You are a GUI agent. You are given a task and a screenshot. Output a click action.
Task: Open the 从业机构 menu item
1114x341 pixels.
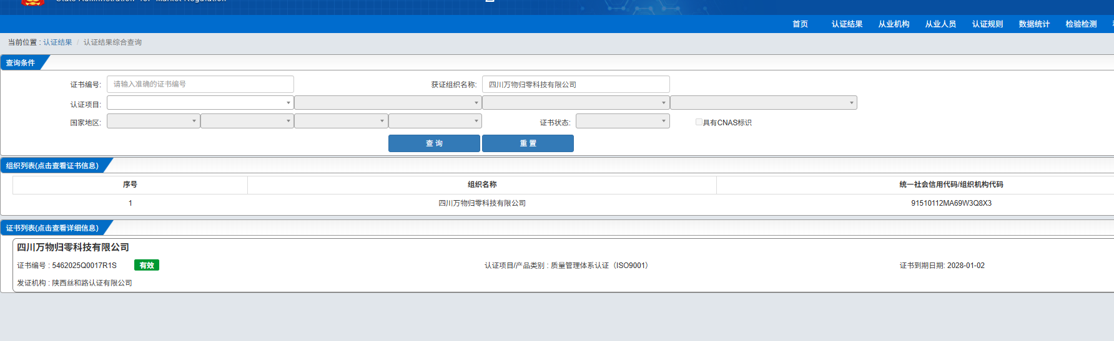pyautogui.click(x=894, y=24)
